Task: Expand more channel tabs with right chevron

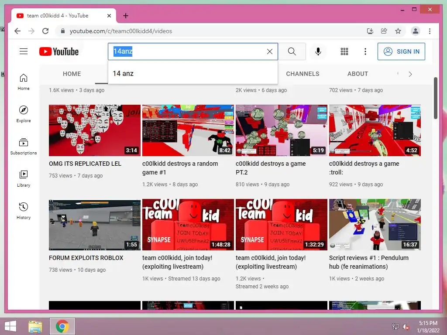Action: pyautogui.click(x=410, y=74)
